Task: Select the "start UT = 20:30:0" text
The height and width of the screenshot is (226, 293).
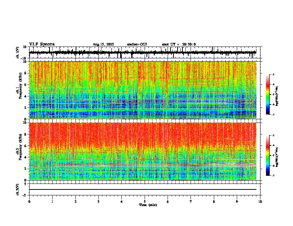Action: click(179, 44)
